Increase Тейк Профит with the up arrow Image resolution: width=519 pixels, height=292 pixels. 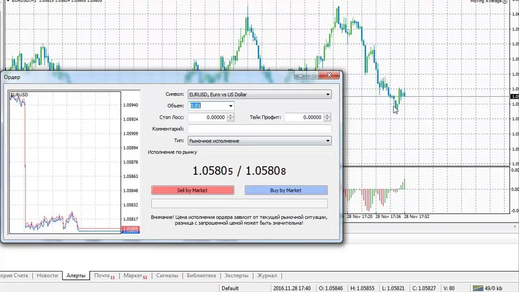pyautogui.click(x=327, y=115)
